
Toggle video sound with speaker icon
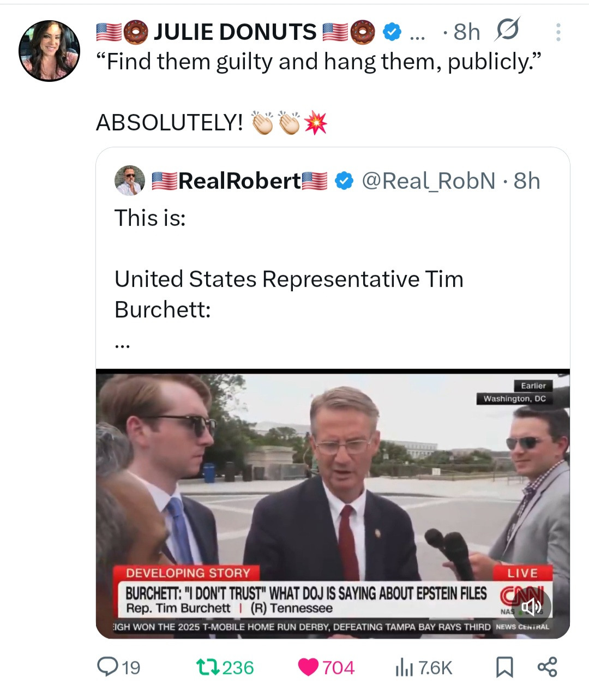coord(531,606)
